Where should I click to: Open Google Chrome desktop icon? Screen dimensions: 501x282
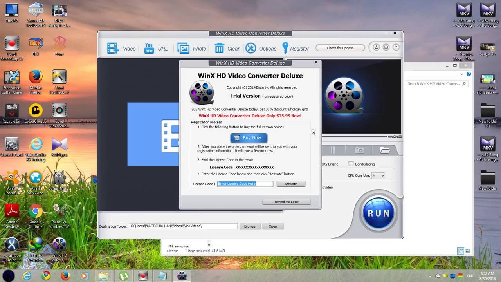point(36,217)
